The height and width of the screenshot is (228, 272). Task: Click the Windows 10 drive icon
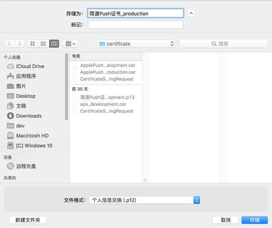[10, 146]
